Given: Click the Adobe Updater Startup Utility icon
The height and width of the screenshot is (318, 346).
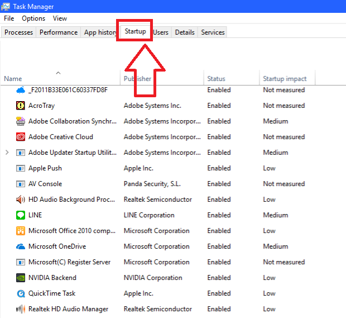Looking at the screenshot, I should [x=21, y=153].
